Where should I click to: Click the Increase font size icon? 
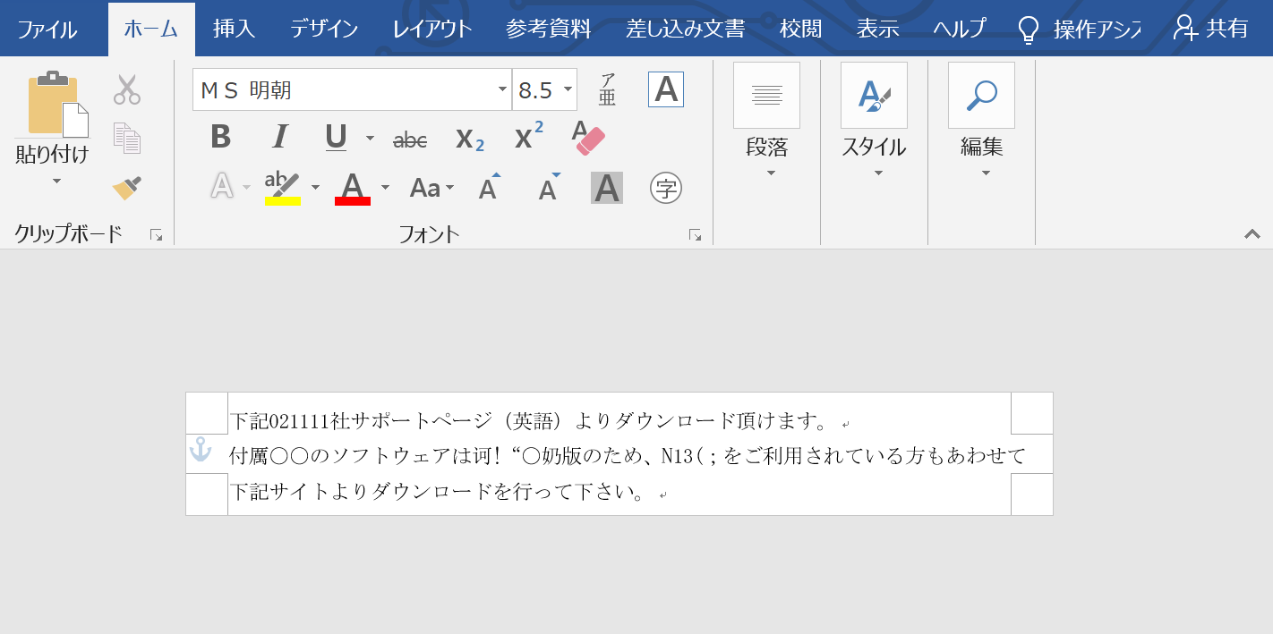point(488,188)
